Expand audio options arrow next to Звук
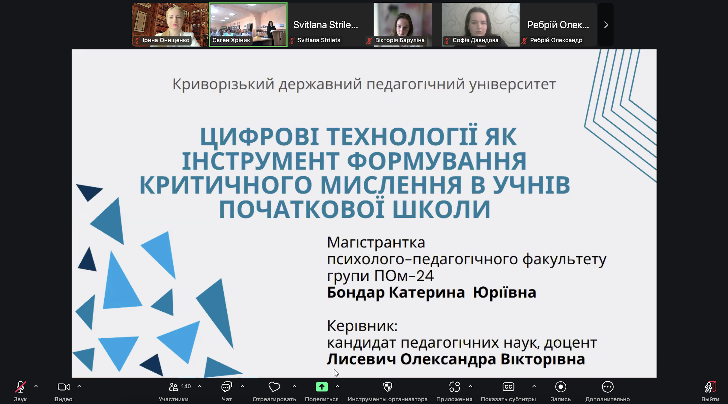Screen dimensions: 728x404 pyautogui.click(x=36, y=386)
